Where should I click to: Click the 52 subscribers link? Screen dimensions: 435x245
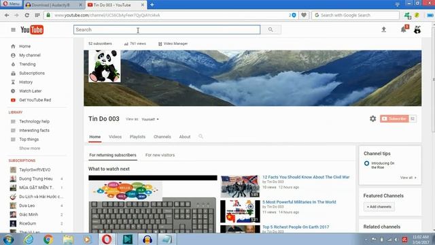(100, 44)
